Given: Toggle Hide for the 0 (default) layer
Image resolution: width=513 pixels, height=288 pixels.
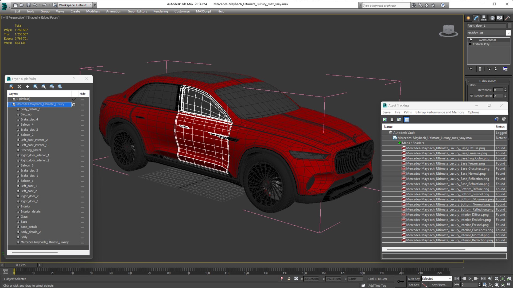Looking at the screenshot, I should click(83, 99).
